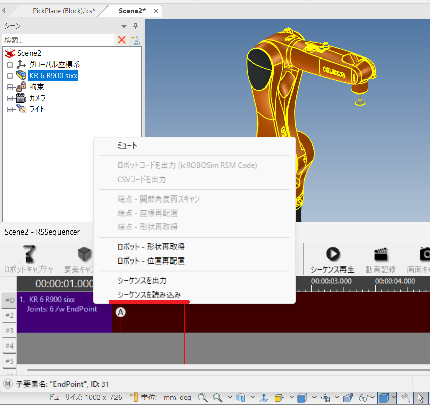Click the ruler units icon in the status bar
Image resolution: width=430 pixels, height=405 pixels.
click(x=134, y=397)
